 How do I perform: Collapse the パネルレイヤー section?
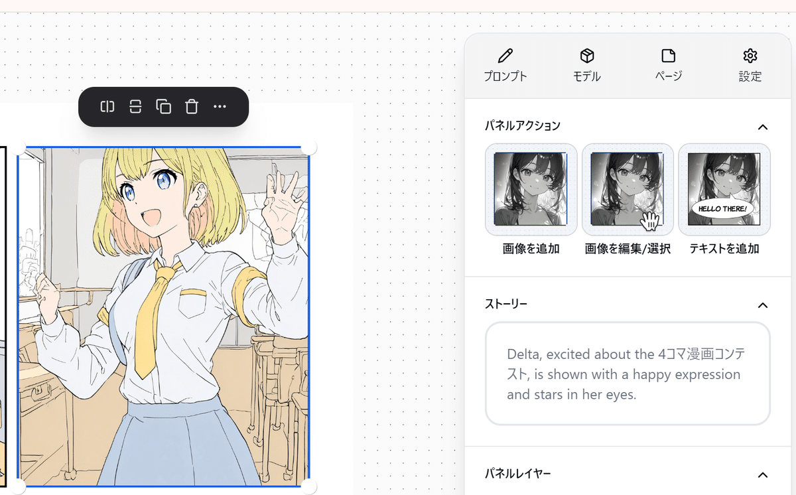[x=762, y=473]
